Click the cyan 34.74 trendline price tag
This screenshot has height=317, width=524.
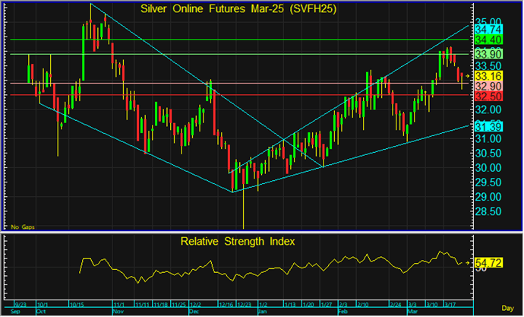pos(486,28)
